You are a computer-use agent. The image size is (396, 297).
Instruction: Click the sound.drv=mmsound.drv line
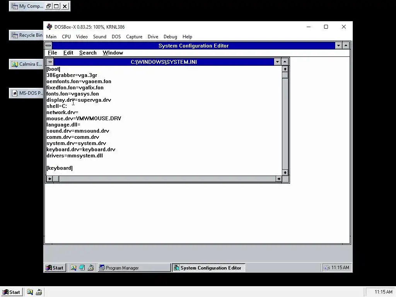click(x=78, y=131)
